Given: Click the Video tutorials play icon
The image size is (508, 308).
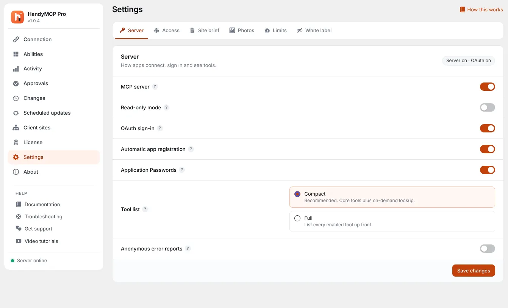Looking at the screenshot, I should tap(19, 241).
